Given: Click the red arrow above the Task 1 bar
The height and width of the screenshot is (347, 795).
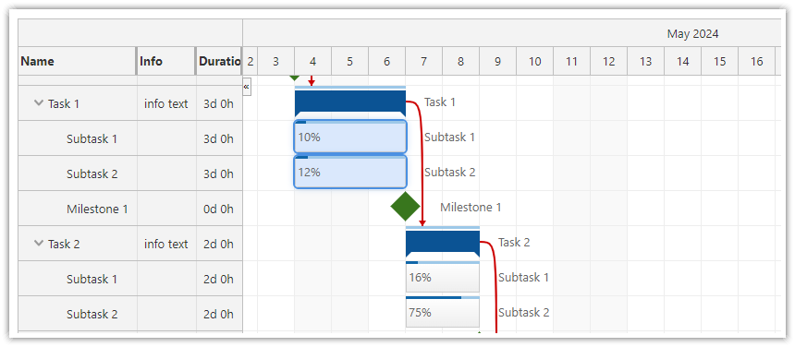Looking at the screenshot, I should (312, 80).
